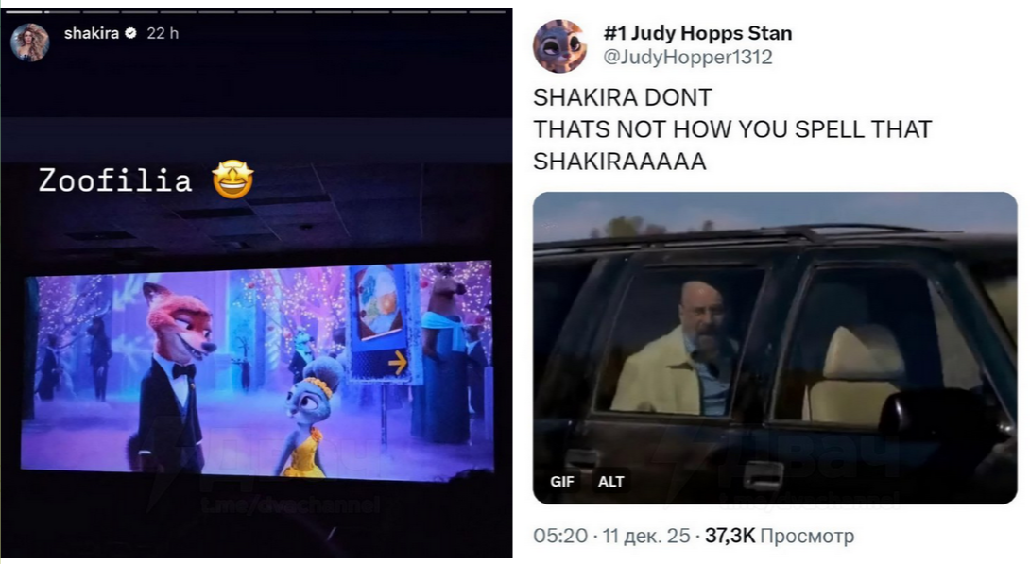Open the ALT description badge
1030x564 pixels.
coord(610,481)
